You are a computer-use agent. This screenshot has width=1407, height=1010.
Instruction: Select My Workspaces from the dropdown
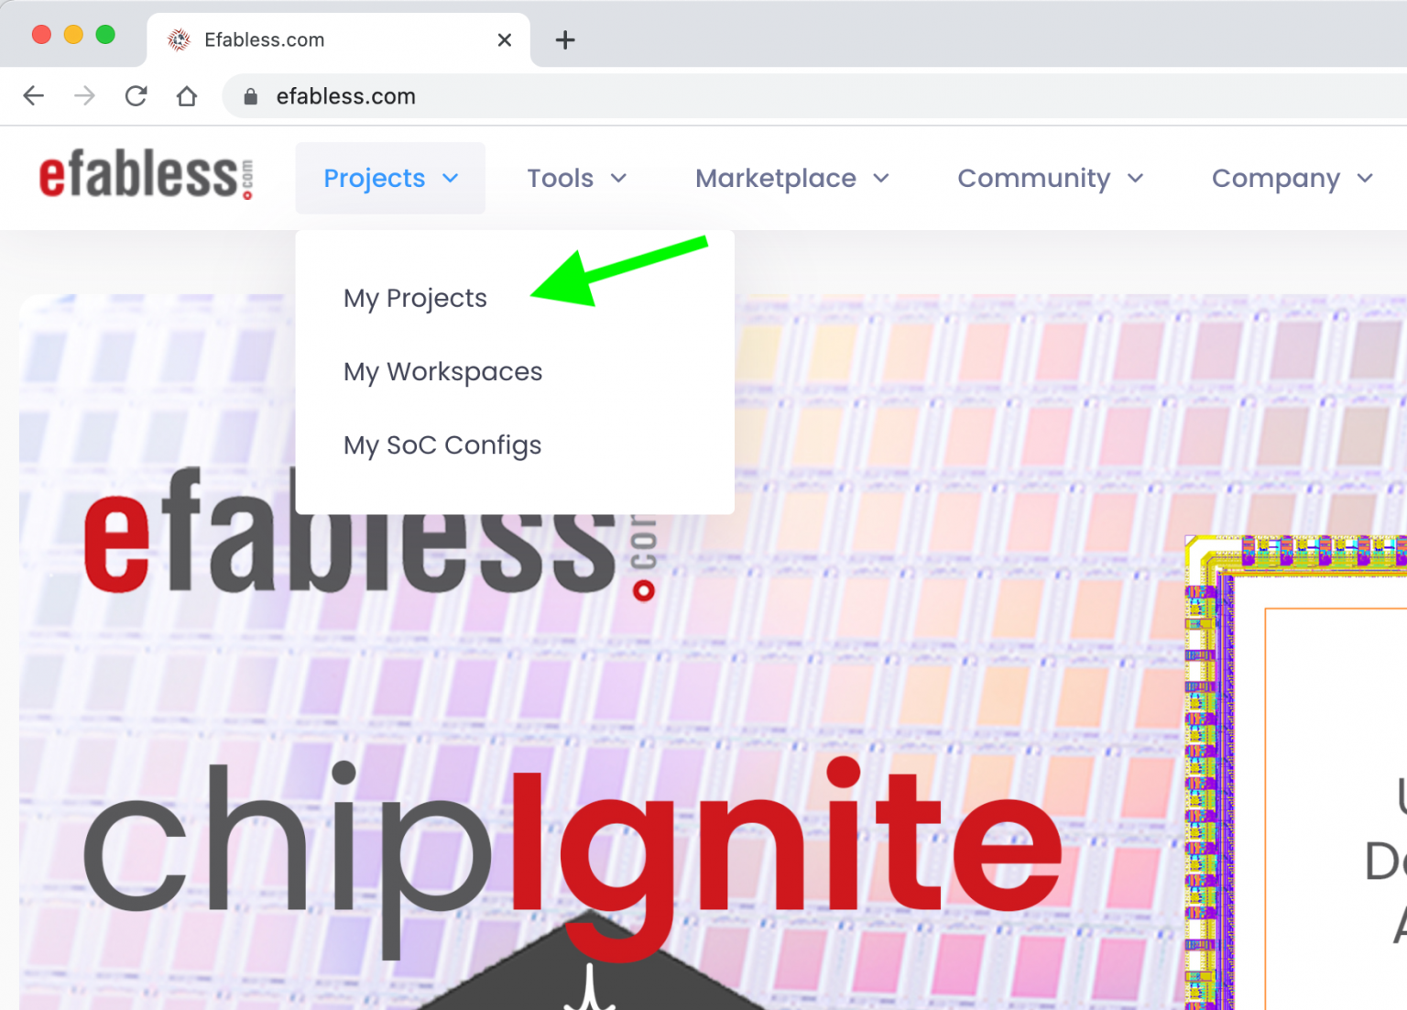pos(443,372)
